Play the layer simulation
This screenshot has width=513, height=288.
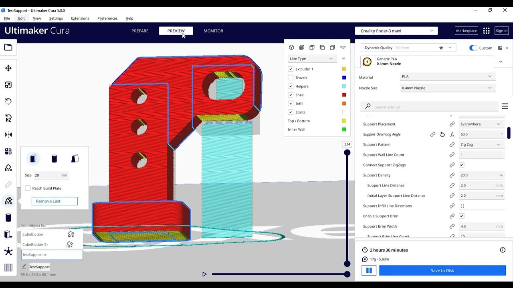[x=204, y=274]
